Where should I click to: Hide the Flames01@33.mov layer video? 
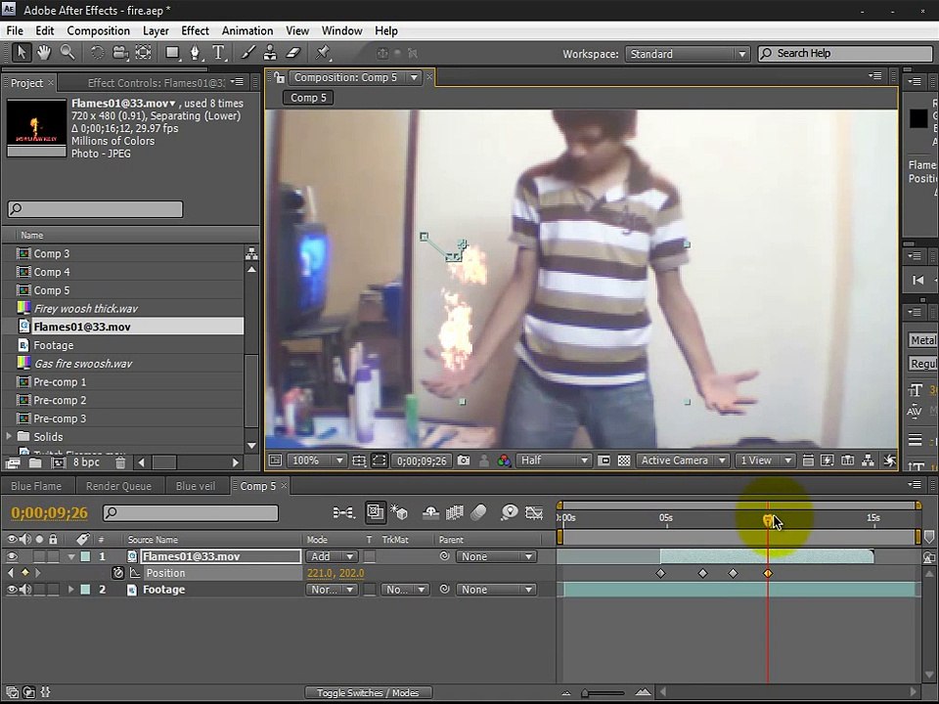[12, 556]
